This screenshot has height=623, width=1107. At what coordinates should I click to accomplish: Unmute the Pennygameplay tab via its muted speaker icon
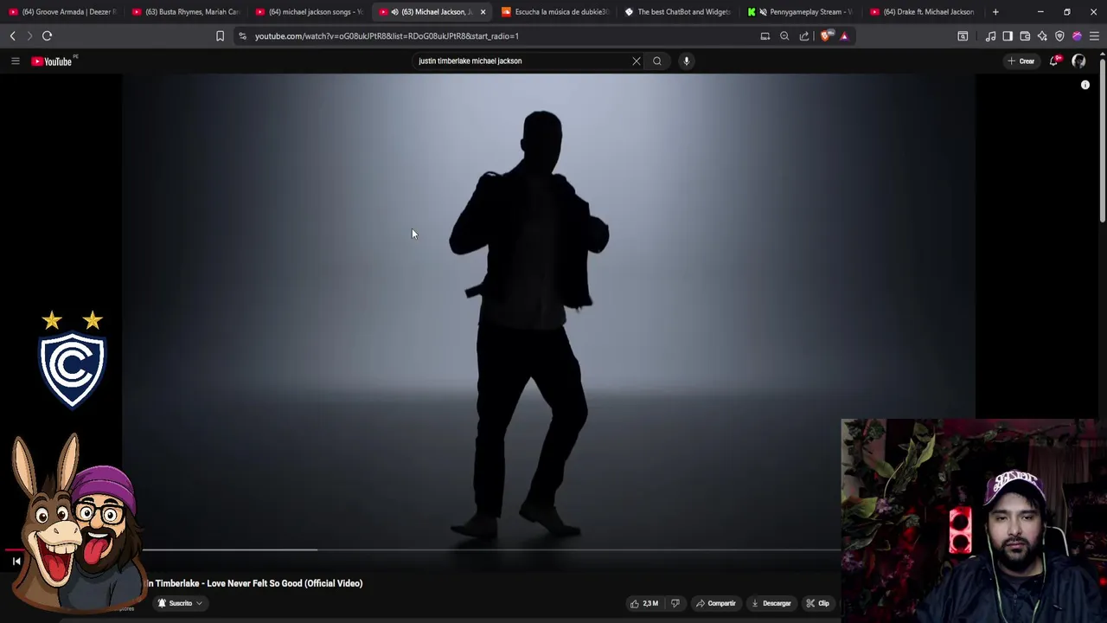(763, 12)
